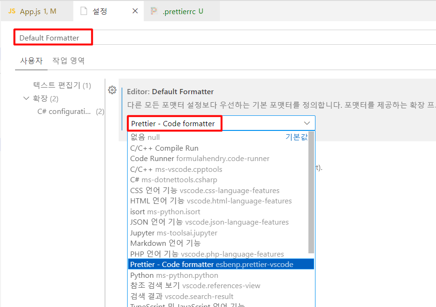436x307 pixels.
Task: Open the App.js editor tab
Action: point(37,11)
